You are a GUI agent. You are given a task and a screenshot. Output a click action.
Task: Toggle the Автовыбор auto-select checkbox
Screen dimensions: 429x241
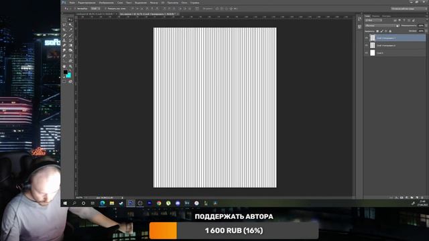(x=75, y=9)
